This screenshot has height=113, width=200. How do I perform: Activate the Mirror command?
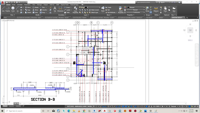point(35,10)
